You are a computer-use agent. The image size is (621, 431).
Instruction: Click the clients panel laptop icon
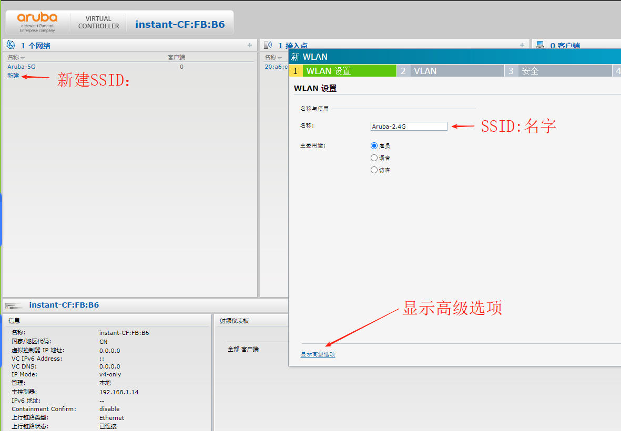pos(540,45)
